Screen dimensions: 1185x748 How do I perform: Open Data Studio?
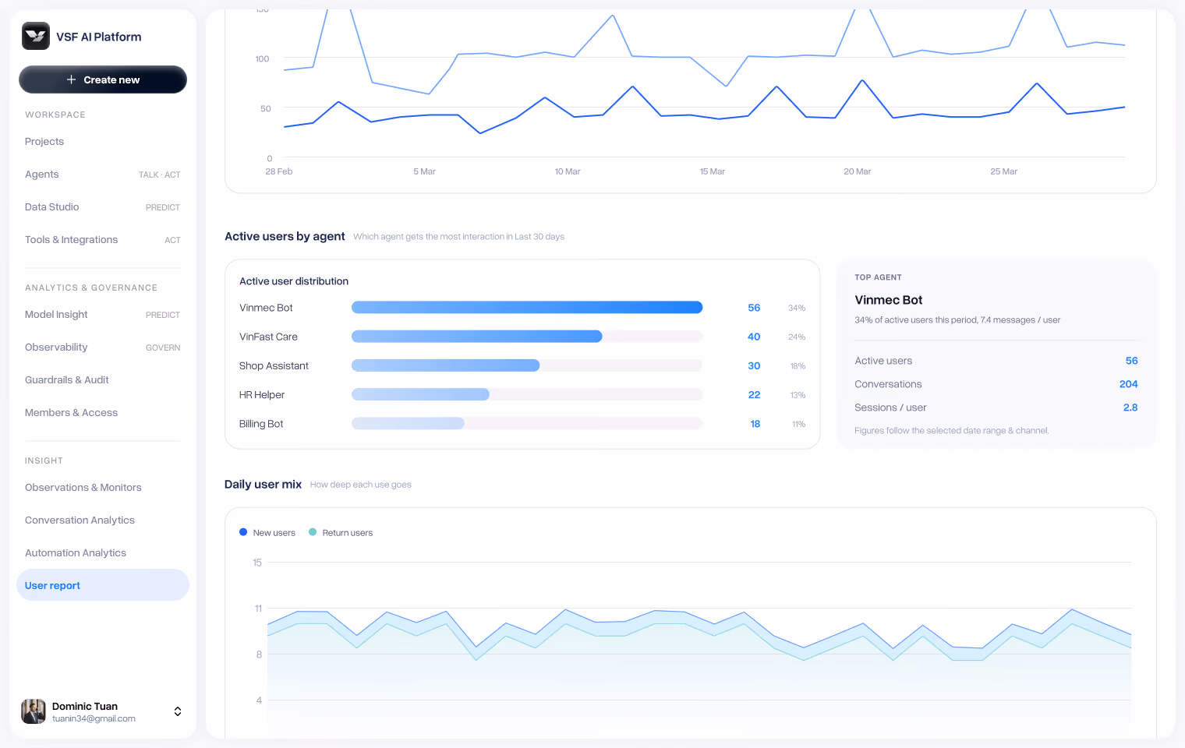(x=103, y=207)
